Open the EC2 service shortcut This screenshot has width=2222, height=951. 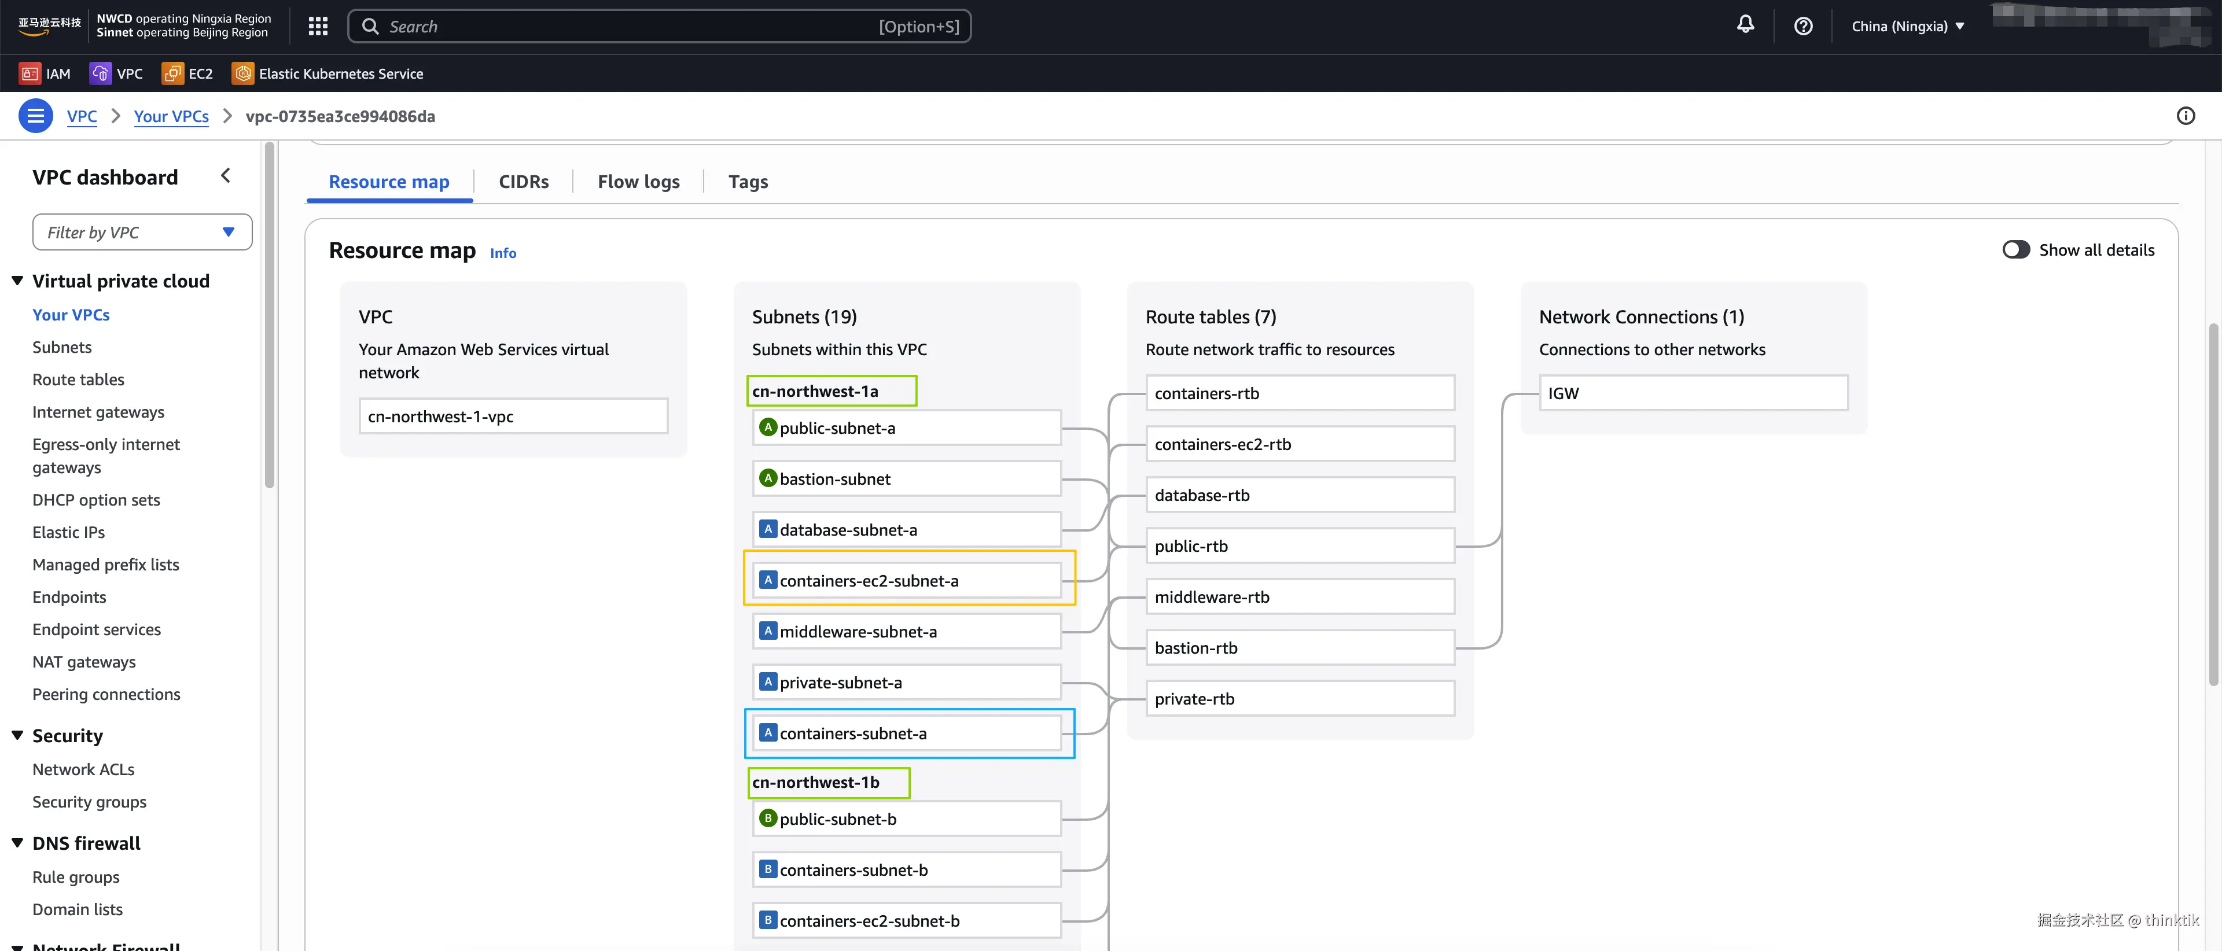tap(187, 73)
